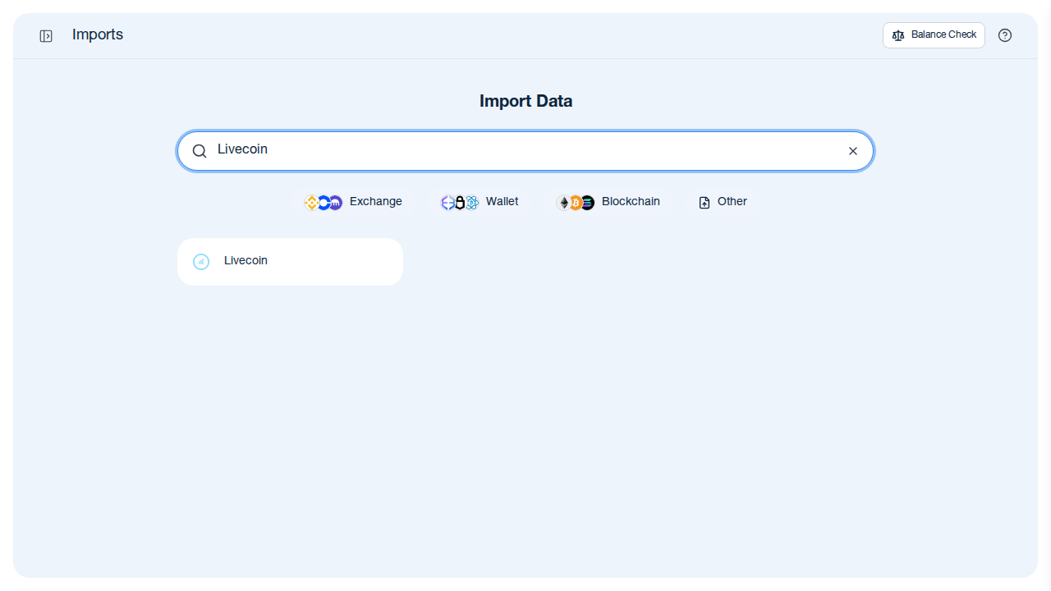This screenshot has width=1051, height=591.
Task: Toggle the sidebar panel icon
Action: pyautogui.click(x=46, y=36)
